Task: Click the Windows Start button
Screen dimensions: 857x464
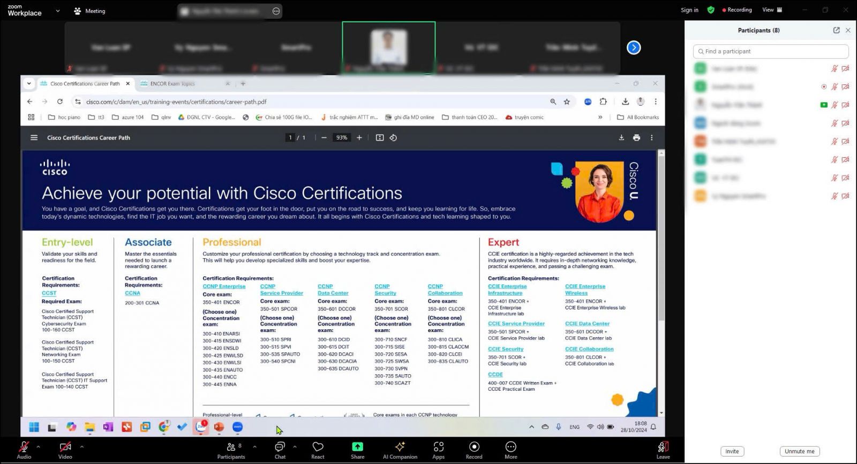Action: point(34,427)
